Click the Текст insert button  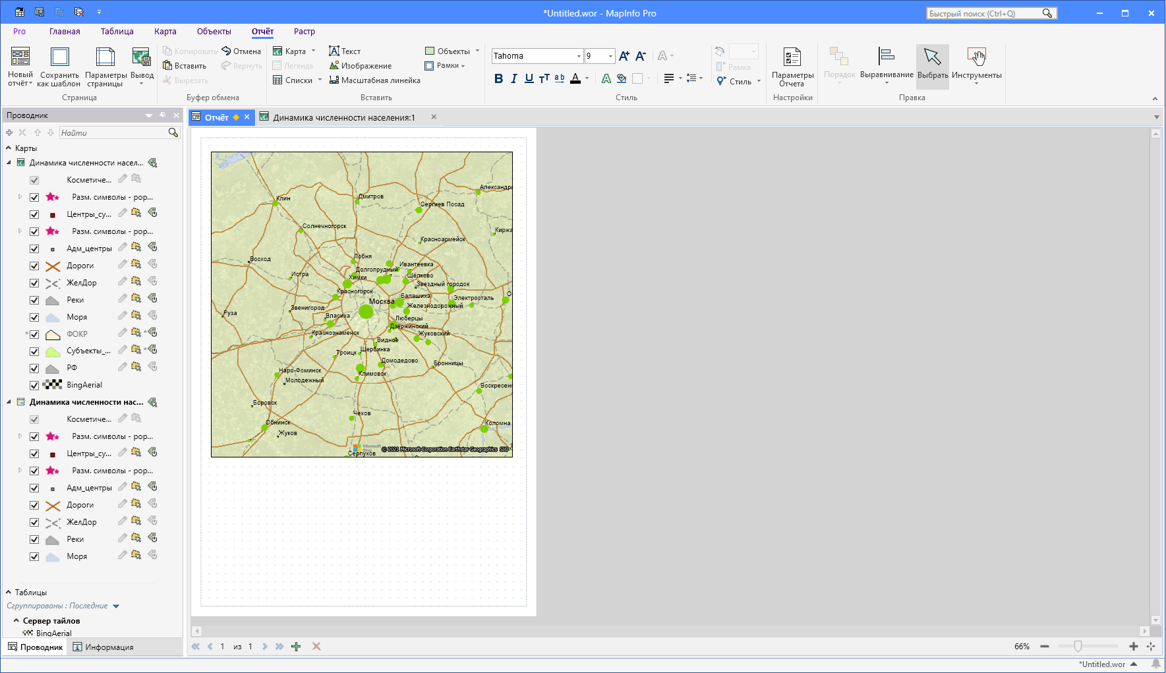click(x=345, y=51)
